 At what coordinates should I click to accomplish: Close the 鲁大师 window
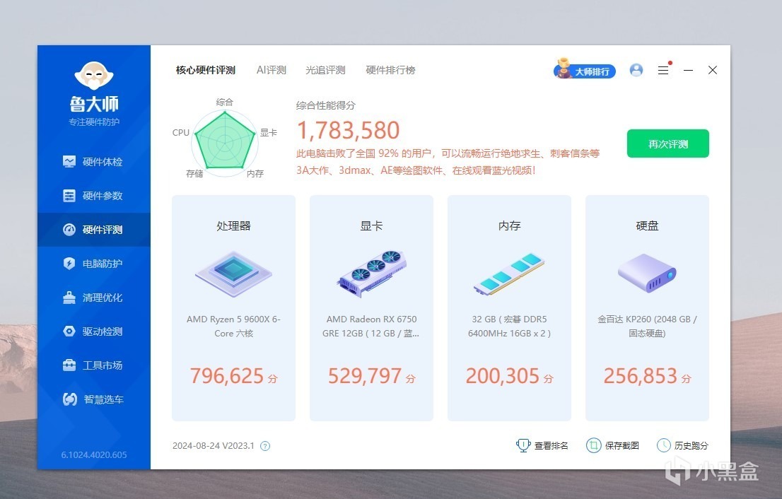(713, 70)
